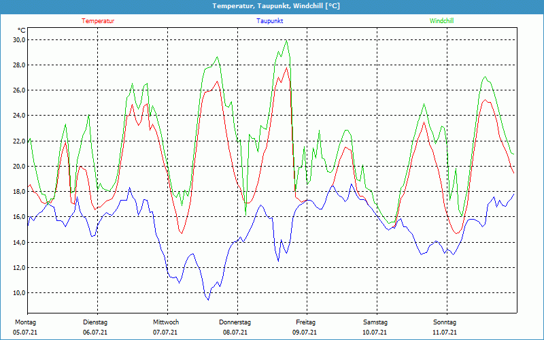
Task: Click the Dienstag day label
Action: click(x=95, y=322)
